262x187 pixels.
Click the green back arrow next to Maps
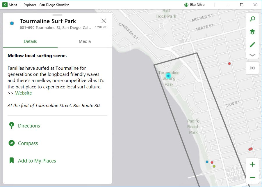tap(5, 5)
